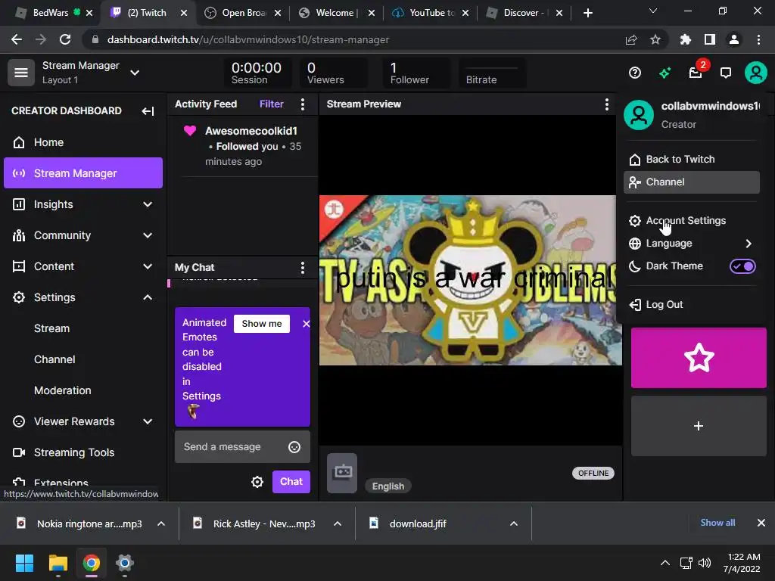This screenshot has width=775, height=581.
Task: Open the Help question mark icon
Action: [635, 73]
